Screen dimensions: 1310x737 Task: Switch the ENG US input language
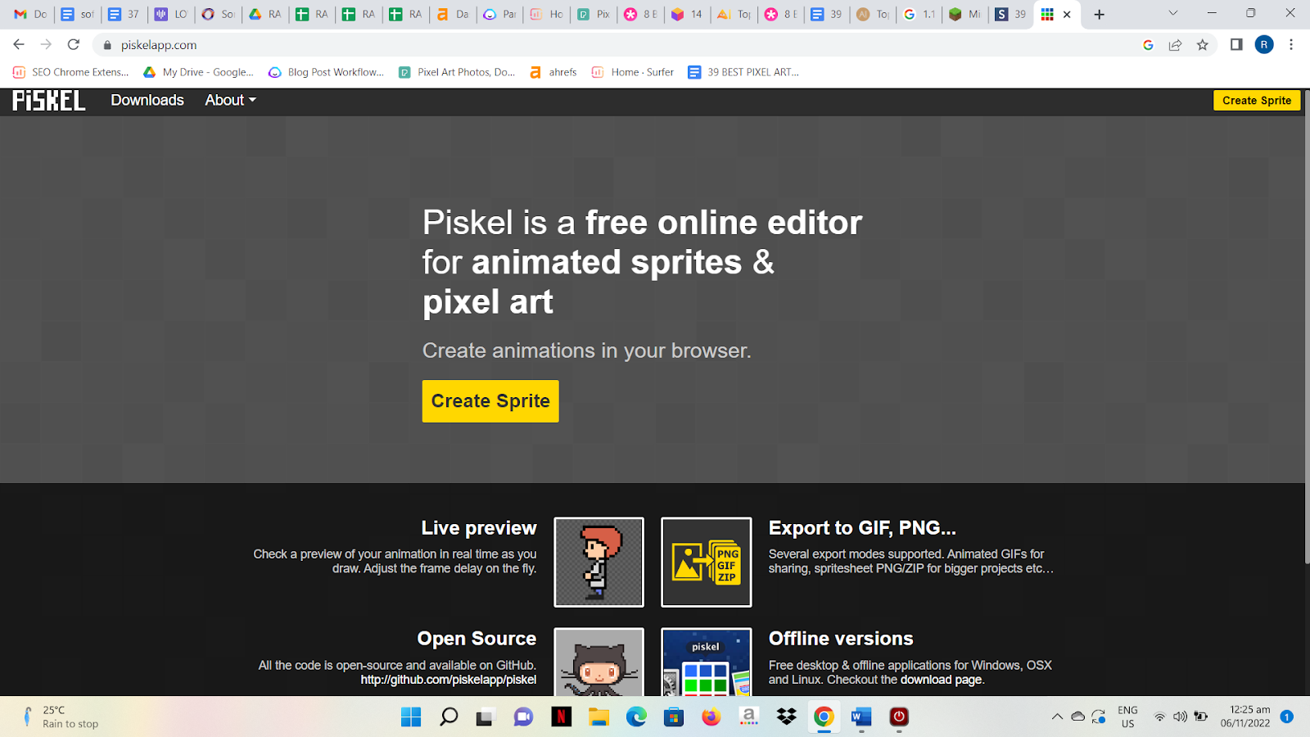click(x=1127, y=717)
